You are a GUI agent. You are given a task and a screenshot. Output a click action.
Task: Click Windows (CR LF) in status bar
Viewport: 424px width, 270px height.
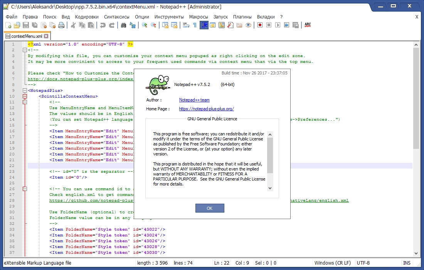(332, 263)
